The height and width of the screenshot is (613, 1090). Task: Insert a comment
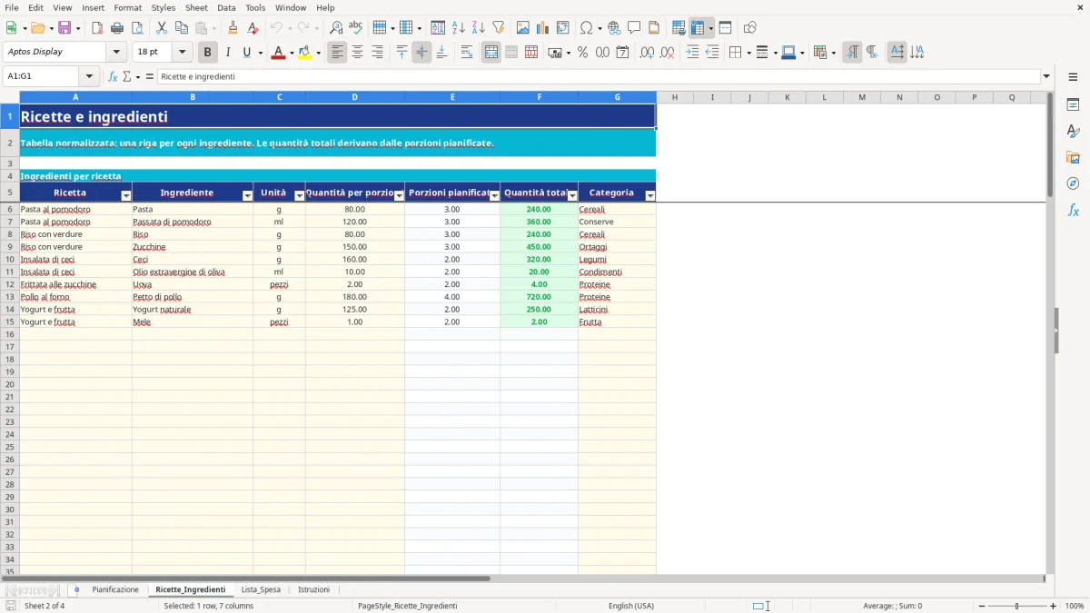click(x=634, y=28)
